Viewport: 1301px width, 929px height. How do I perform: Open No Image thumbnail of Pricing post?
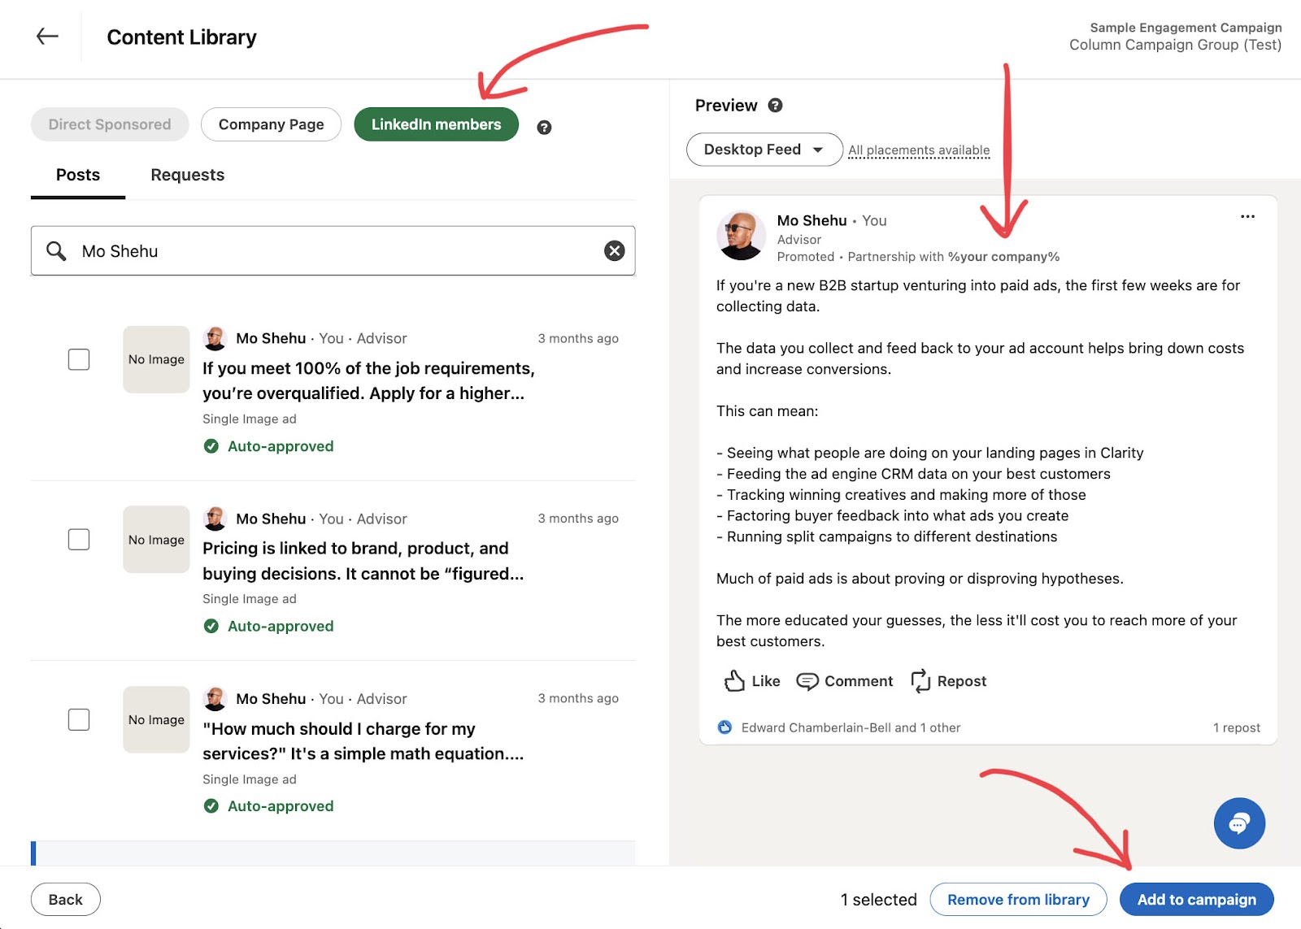coord(156,540)
